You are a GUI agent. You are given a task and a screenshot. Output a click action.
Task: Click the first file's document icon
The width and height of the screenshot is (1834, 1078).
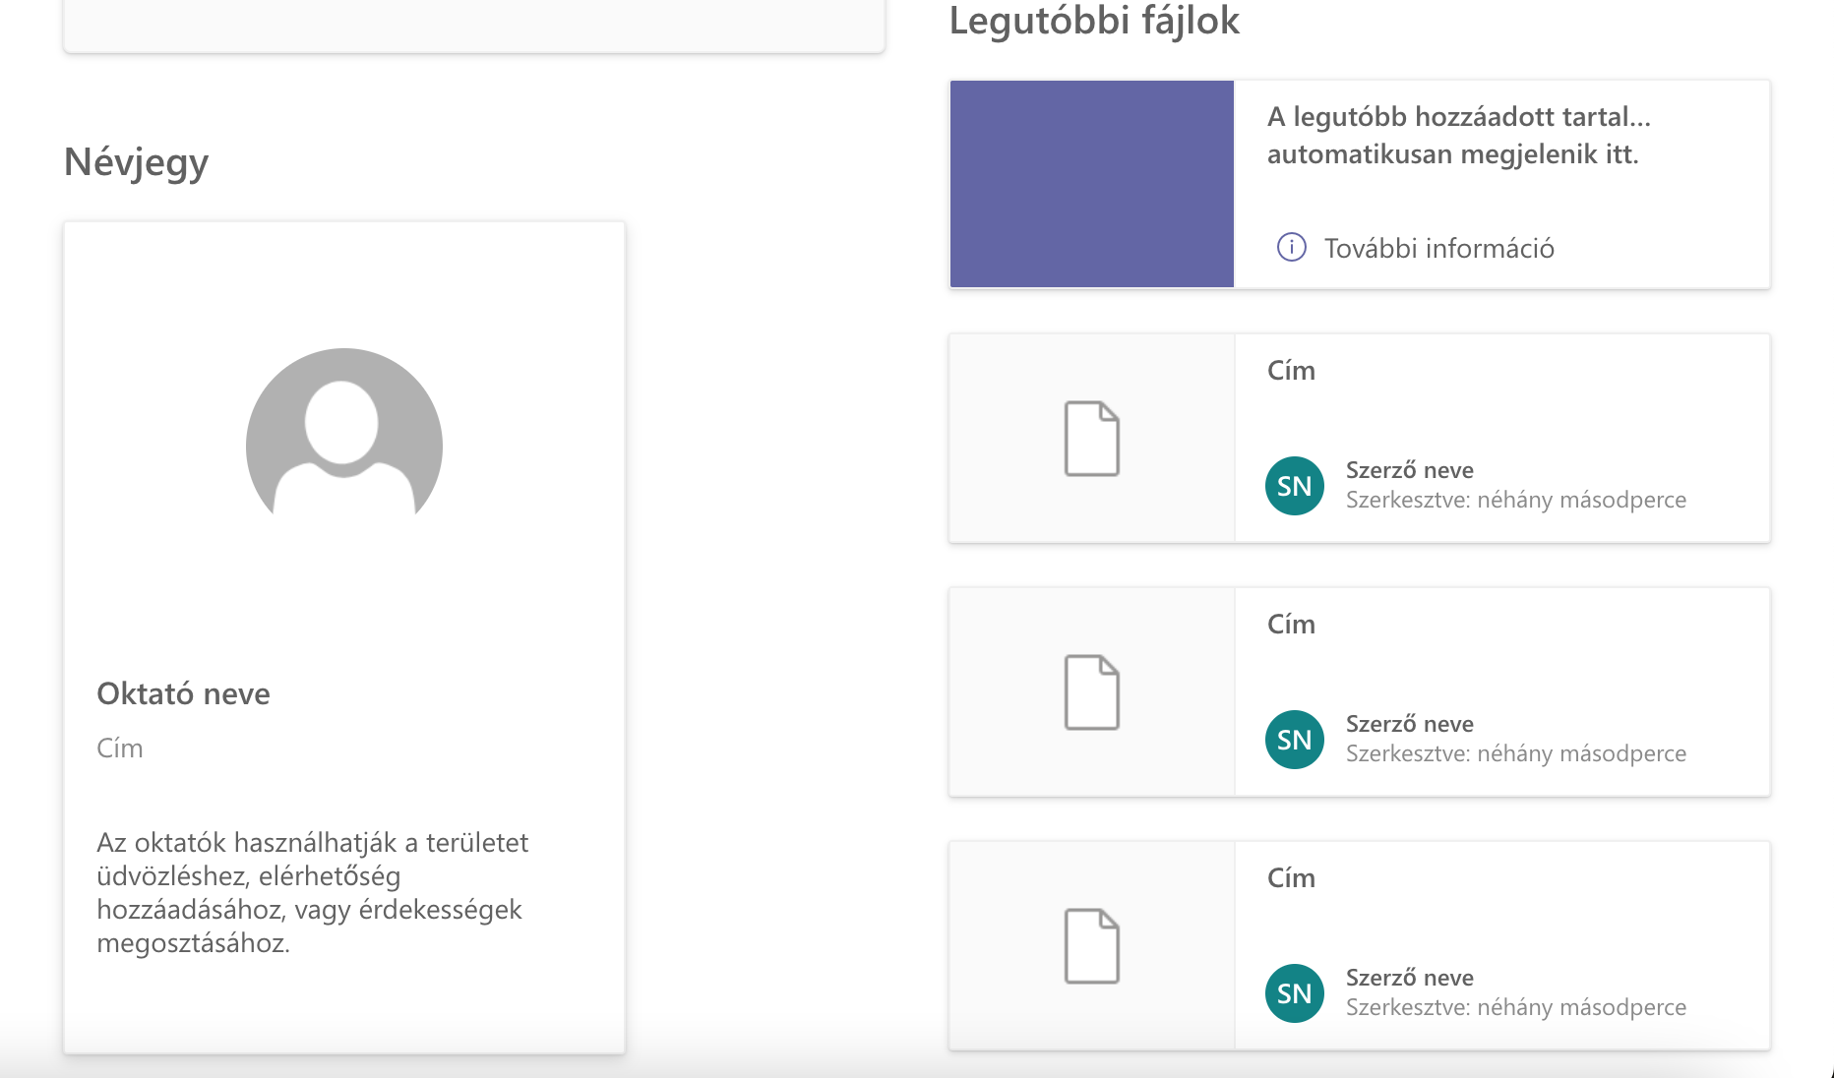point(1092,439)
